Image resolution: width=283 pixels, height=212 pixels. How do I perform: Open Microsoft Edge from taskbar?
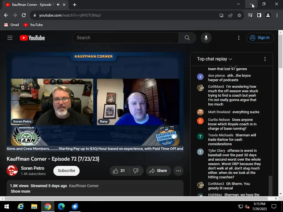61,206
